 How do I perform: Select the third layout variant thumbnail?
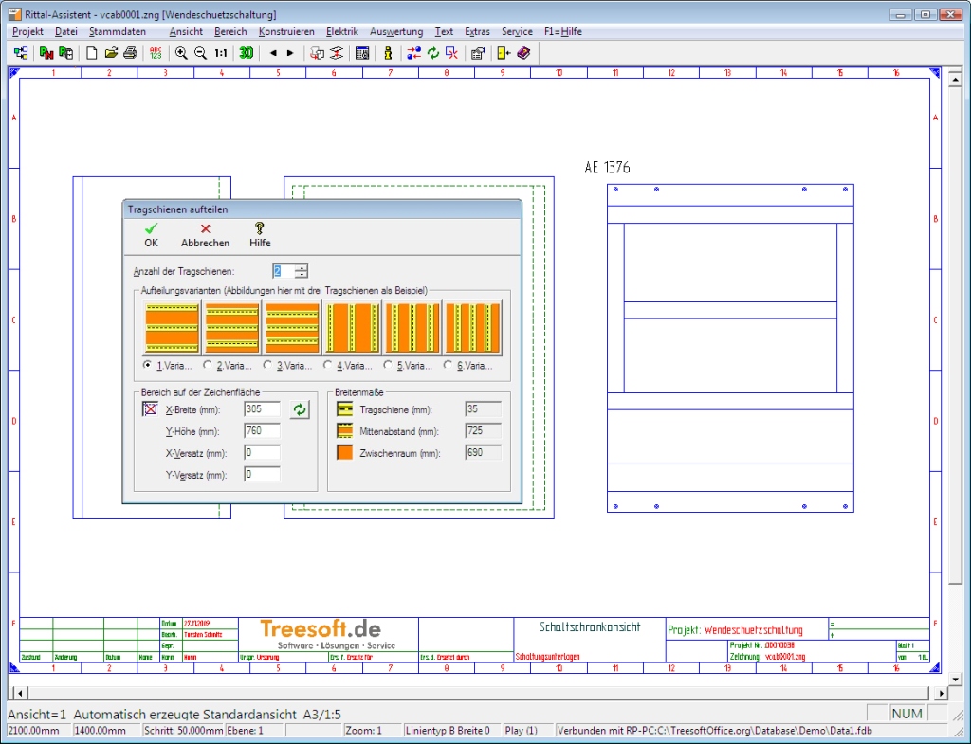[292, 328]
